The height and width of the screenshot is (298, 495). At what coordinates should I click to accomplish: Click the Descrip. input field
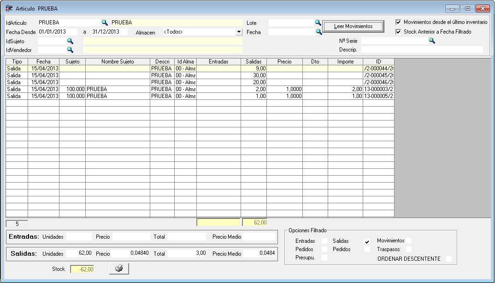click(422, 50)
